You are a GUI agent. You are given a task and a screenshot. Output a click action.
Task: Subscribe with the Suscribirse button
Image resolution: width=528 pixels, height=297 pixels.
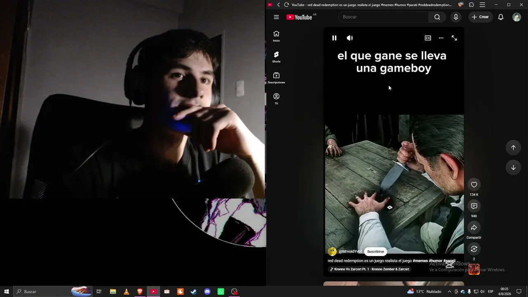[x=375, y=252]
